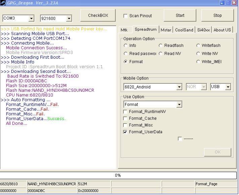Switch to the Mtk tab
This screenshot has width=239, height=195.
pyautogui.click(x=124, y=30)
